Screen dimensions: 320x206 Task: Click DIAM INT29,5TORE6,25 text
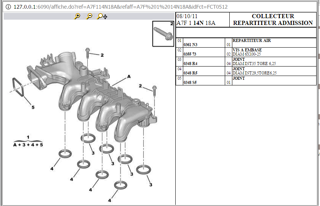tap(255, 73)
